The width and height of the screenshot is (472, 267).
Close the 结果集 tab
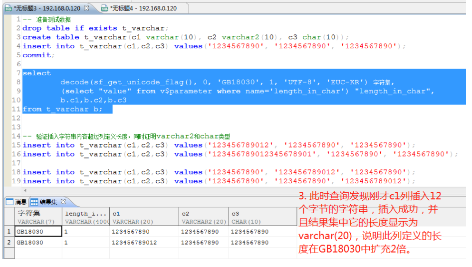coord(63,202)
